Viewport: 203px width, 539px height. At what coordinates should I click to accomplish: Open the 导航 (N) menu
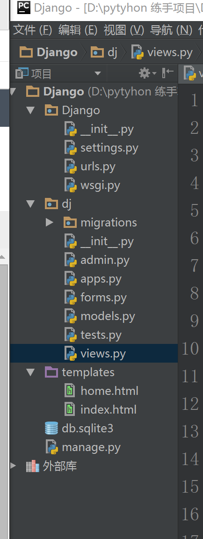point(171,30)
